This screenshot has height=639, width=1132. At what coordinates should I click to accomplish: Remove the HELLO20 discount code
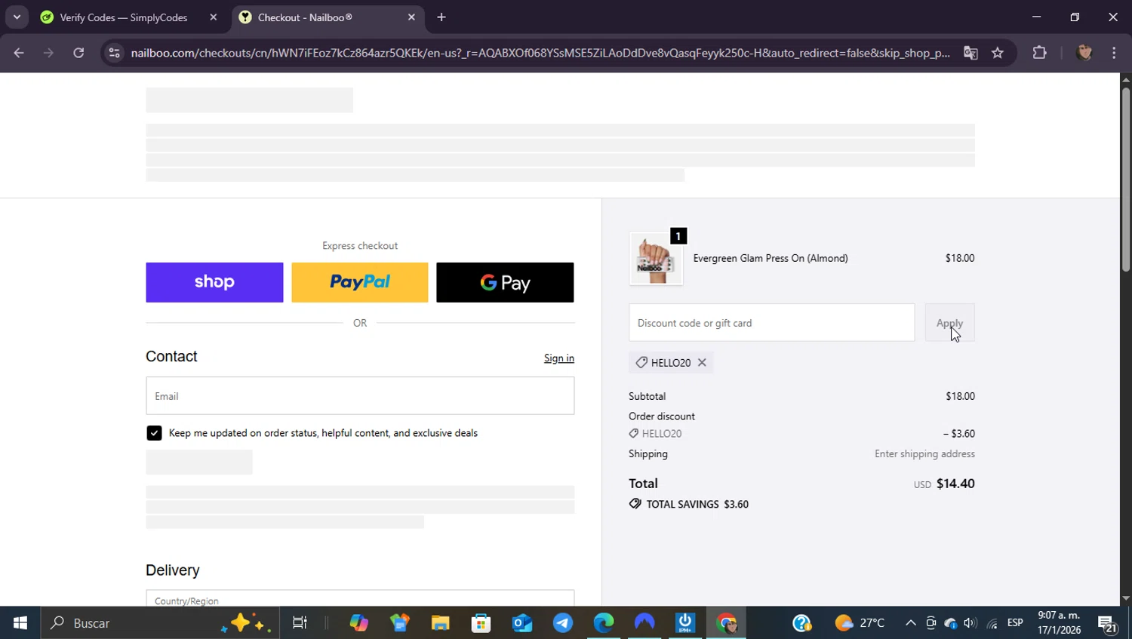(702, 363)
